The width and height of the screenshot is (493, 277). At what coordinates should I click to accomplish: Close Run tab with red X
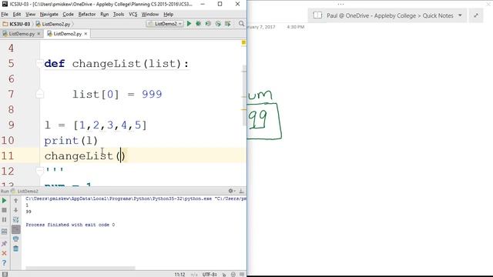tap(5, 253)
